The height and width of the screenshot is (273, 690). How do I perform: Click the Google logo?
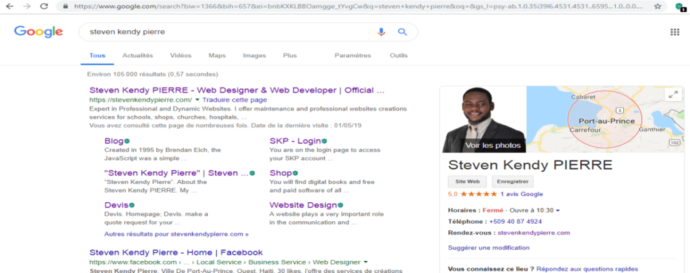(38, 32)
